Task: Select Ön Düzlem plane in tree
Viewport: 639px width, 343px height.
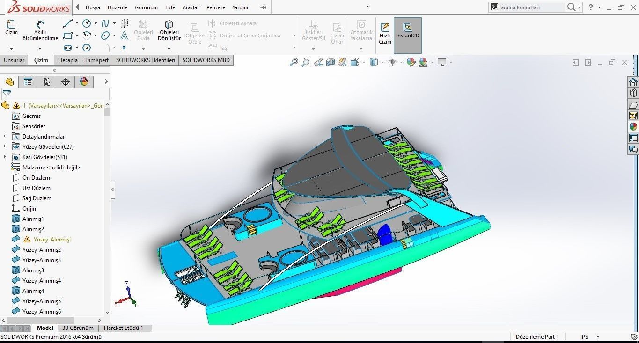Action: [36, 178]
